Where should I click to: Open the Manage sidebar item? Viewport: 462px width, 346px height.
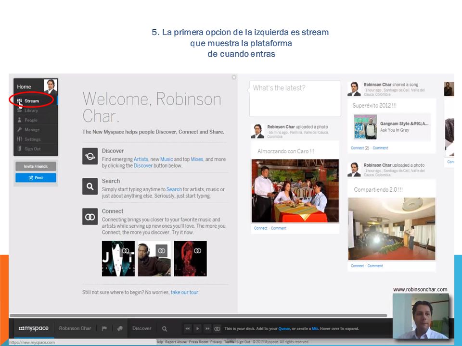pyautogui.click(x=32, y=130)
